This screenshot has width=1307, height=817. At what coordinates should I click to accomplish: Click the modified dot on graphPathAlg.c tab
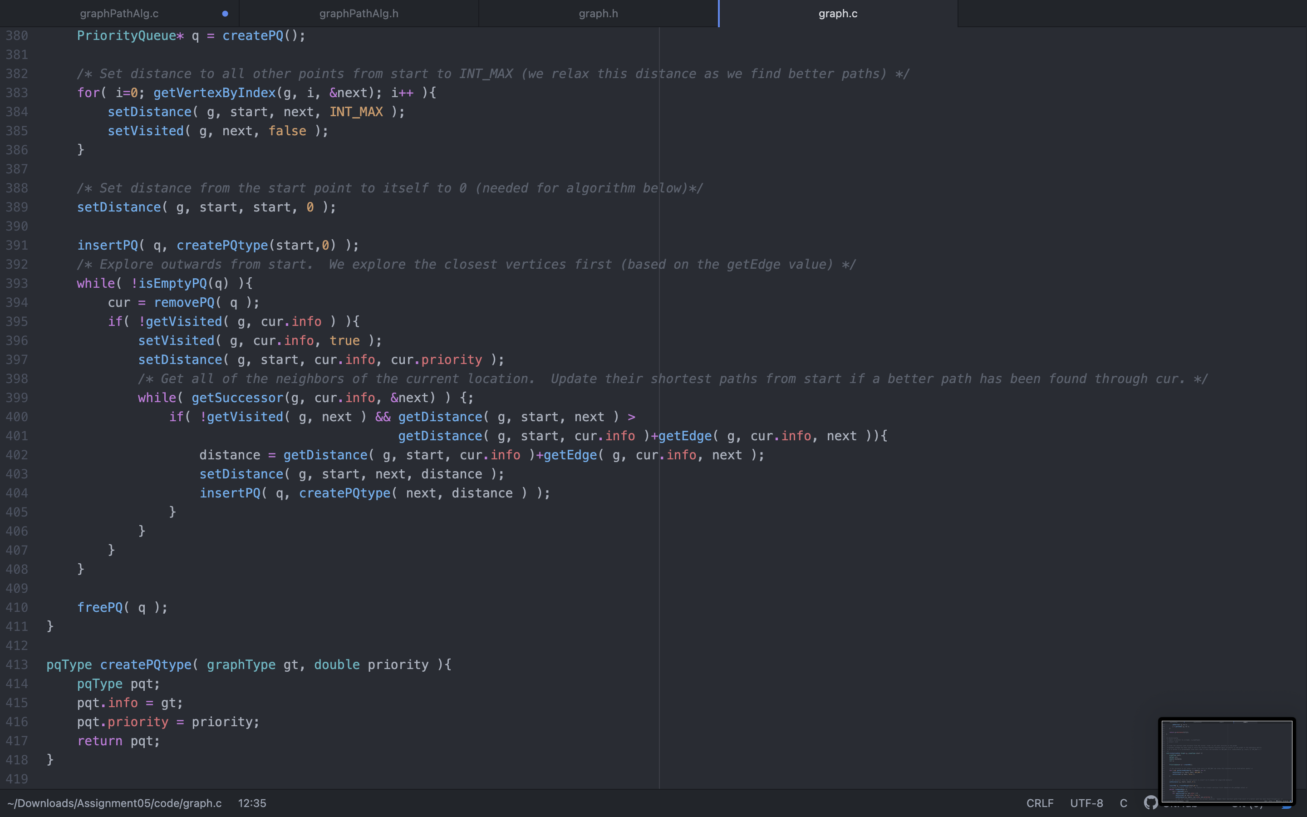225,14
